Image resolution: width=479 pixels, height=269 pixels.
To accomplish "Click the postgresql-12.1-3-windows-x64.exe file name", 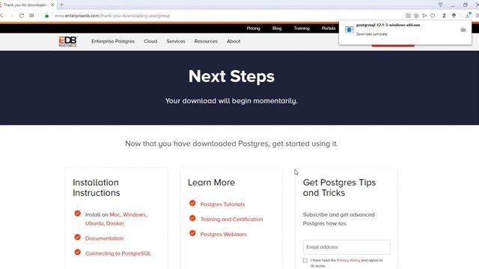I will pyautogui.click(x=388, y=25).
